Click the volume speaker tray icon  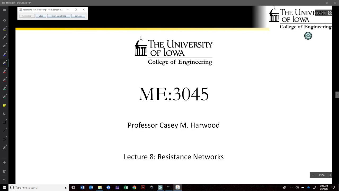(x=297, y=188)
